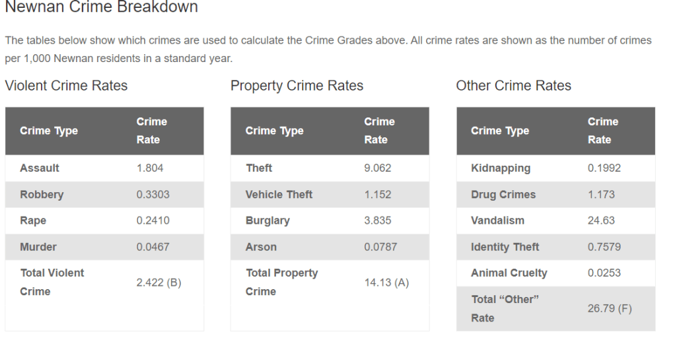Image resolution: width=675 pixels, height=338 pixels.
Task: Click the Total Violent Crime grade 2.422 (B)
Action: pyautogui.click(x=159, y=283)
